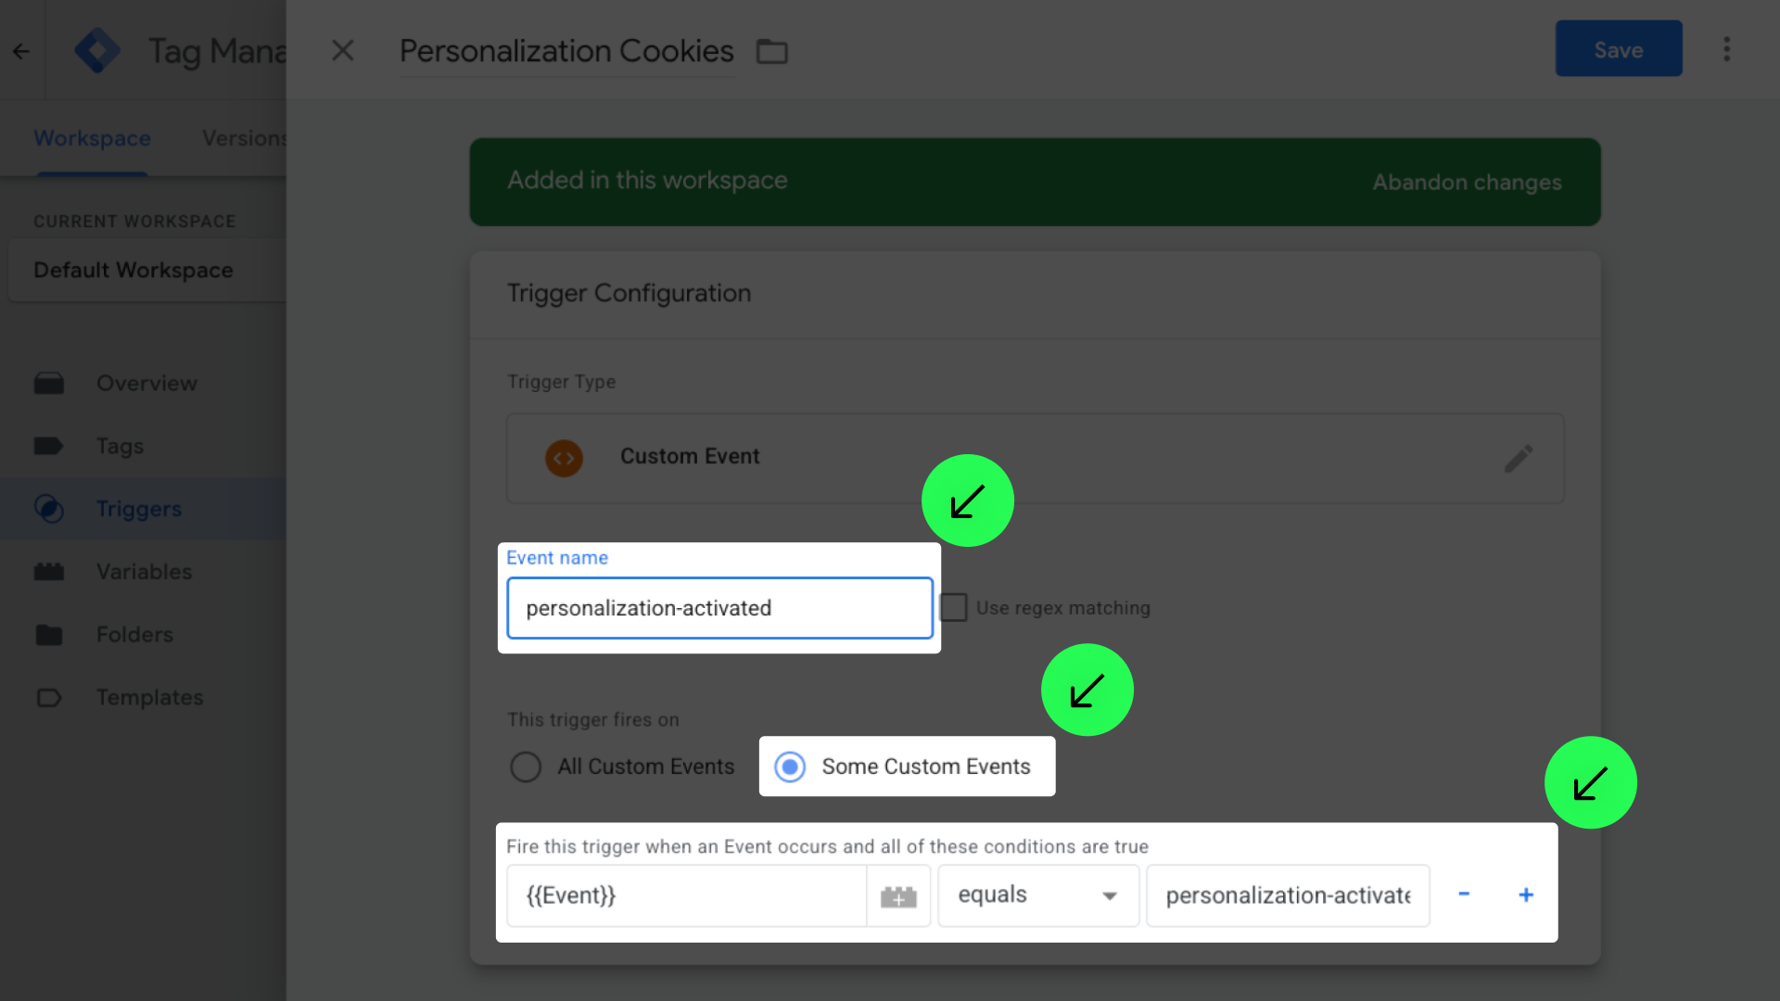Click the Tag Manager diamond logo
This screenshot has width=1780, height=1001.
point(97,50)
